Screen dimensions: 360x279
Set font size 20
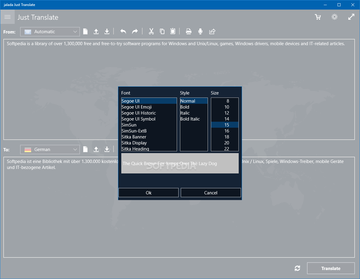[x=225, y=143]
